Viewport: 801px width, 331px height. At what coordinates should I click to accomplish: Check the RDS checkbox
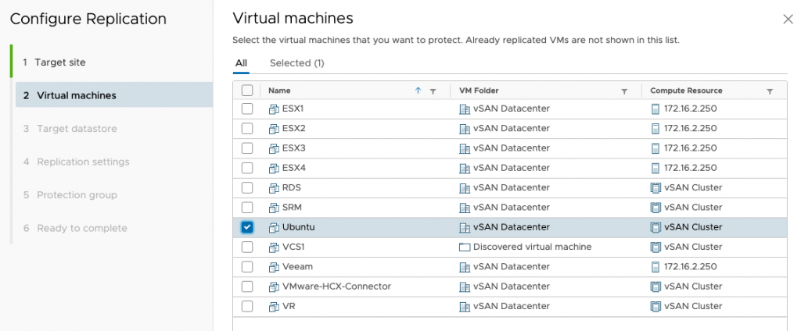[247, 187]
